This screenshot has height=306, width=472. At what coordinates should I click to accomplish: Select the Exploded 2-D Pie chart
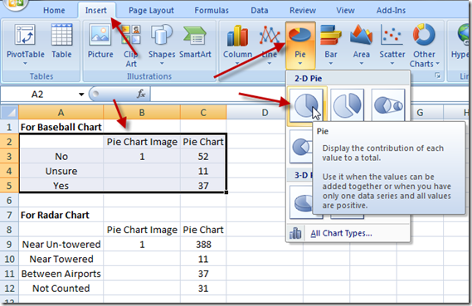click(x=348, y=105)
